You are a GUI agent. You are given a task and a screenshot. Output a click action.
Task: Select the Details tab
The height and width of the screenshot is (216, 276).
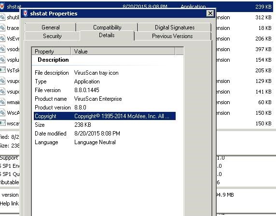coord(107,35)
